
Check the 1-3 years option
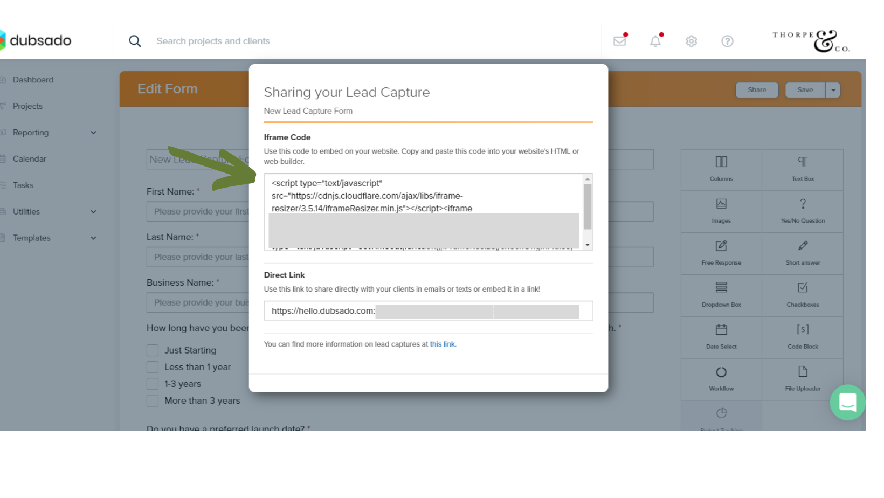point(153,384)
